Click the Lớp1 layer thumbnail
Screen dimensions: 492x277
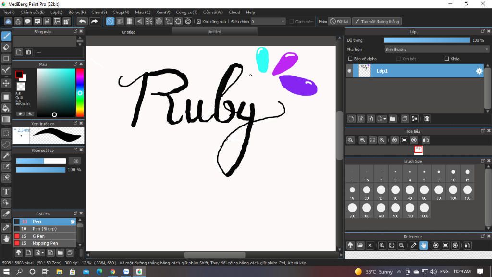pos(364,71)
